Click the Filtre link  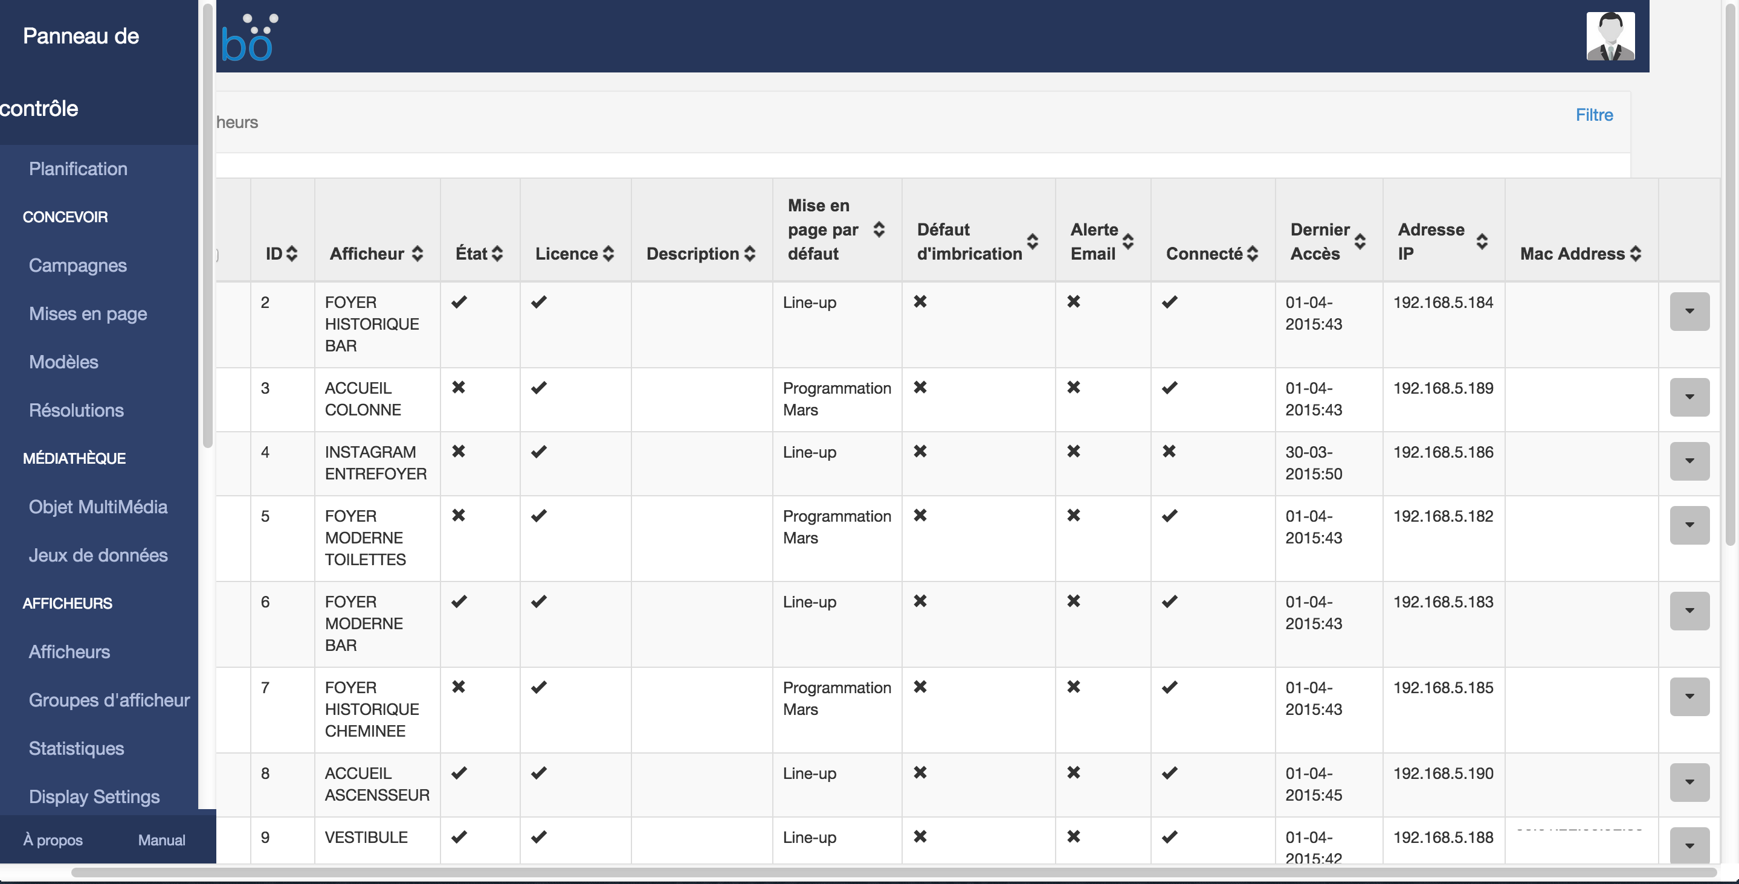1594,115
